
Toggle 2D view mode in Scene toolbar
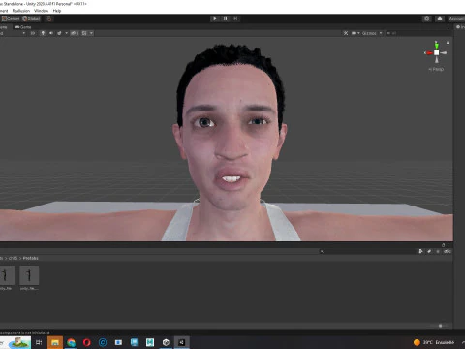pos(33,33)
